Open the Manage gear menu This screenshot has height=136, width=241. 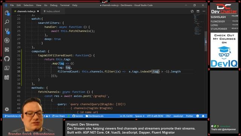(x=7, y=109)
